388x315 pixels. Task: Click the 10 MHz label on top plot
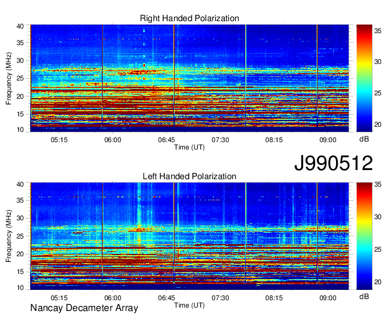click(x=21, y=130)
